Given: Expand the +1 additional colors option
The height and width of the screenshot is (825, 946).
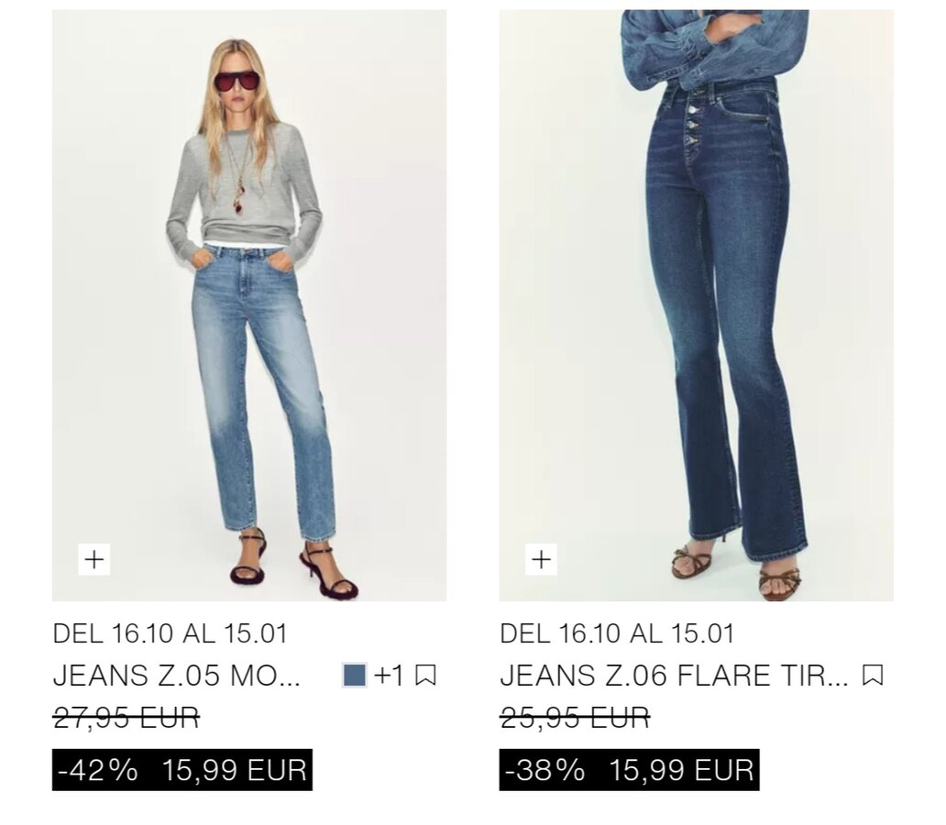Looking at the screenshot, I should pyautogui.click(x=389, y=675).
